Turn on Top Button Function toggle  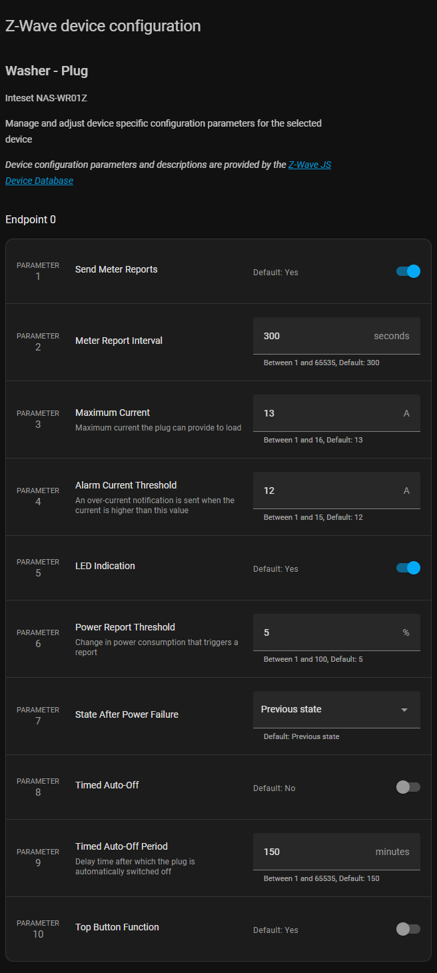[408, 929]
